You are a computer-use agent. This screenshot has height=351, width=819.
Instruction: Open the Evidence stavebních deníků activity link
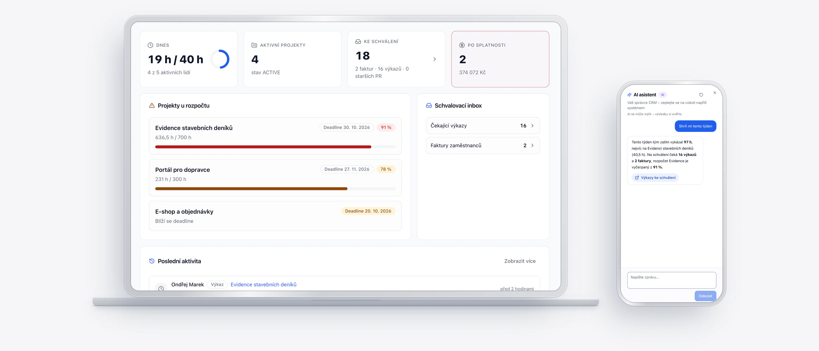(264, 284)
